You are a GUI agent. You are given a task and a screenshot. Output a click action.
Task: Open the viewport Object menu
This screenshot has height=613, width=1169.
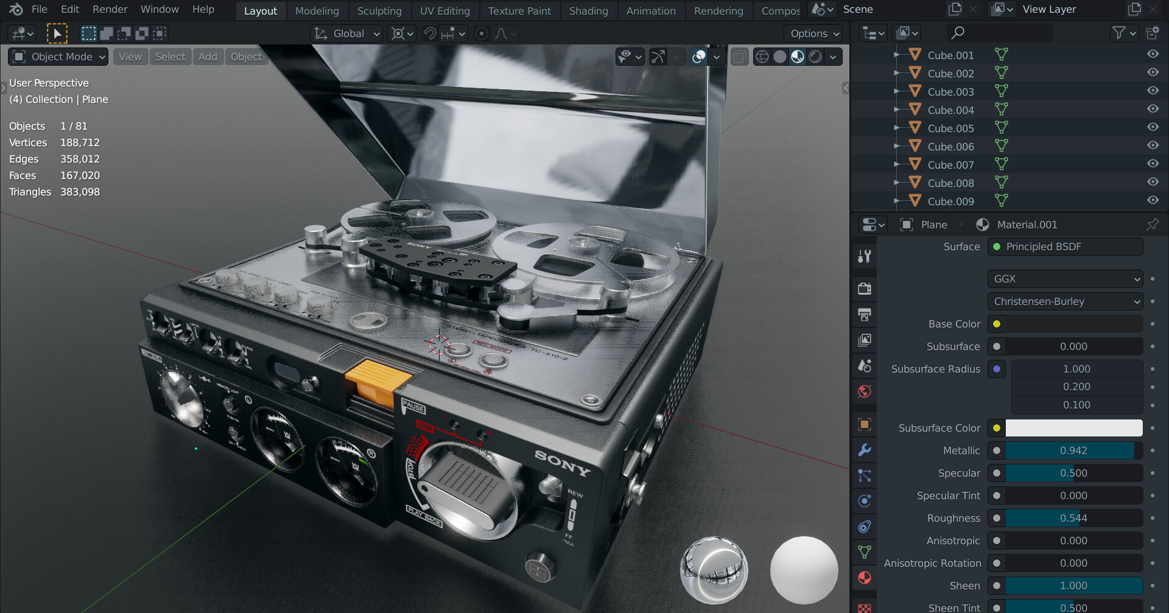(246, 57)
